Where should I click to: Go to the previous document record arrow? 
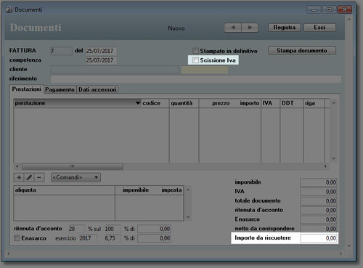pos(233,28)
